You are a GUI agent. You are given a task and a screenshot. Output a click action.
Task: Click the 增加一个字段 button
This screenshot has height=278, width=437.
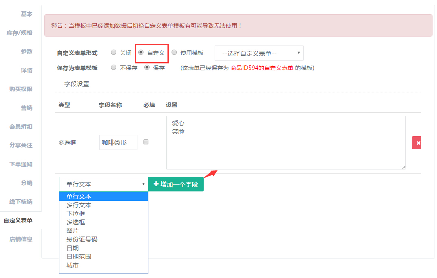[176, 184]
